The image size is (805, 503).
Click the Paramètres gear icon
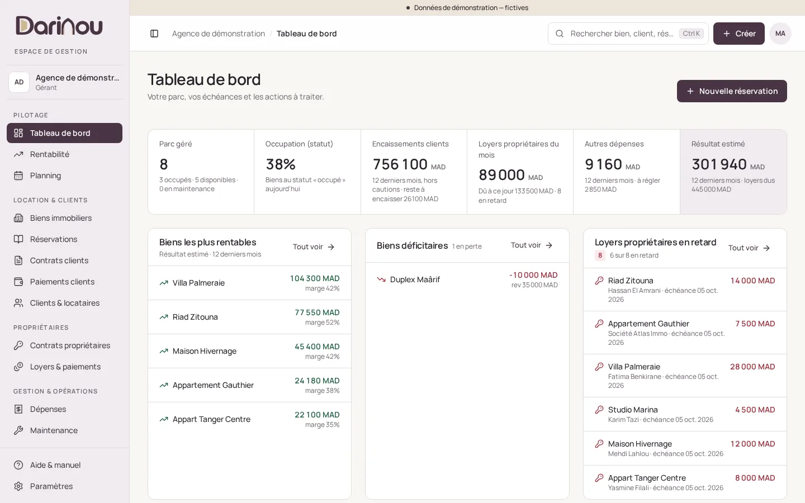coord(18,486)
